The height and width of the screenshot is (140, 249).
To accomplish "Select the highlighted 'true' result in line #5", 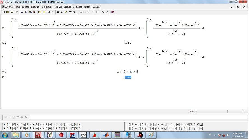I will click(128, 77).
